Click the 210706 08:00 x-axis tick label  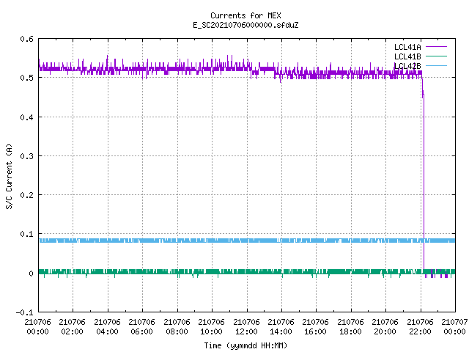pos(177,326)
